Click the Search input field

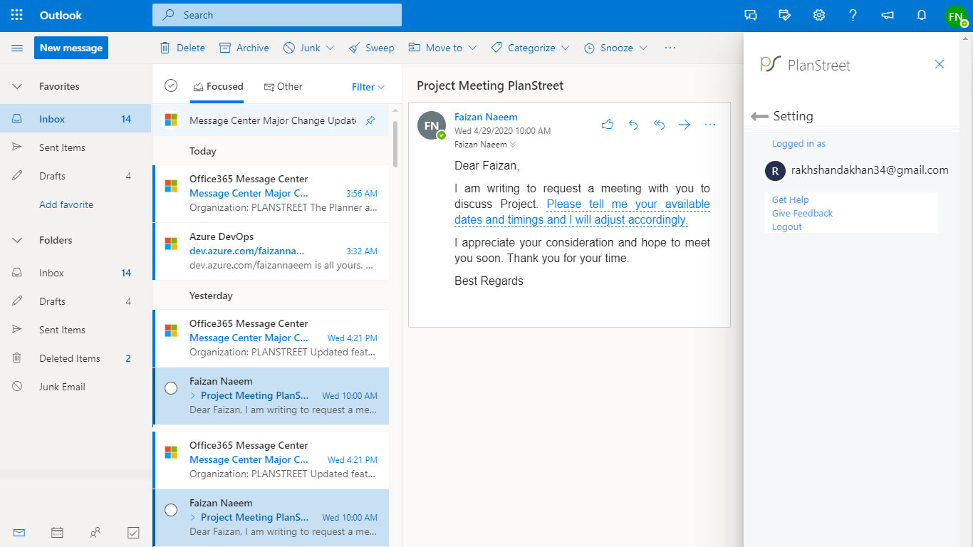pyautogui.click(x=277, y=15)
